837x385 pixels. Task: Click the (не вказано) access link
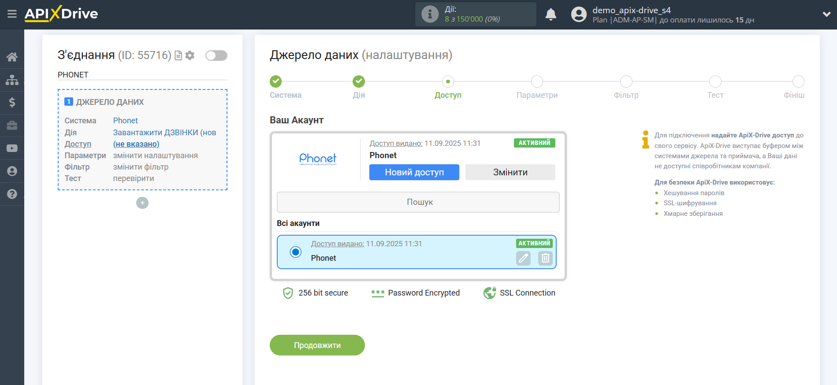click(136, 144)
